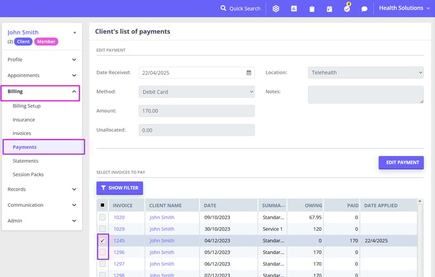
Task: Open the calendar icon in top bar
Action: coord(329,9)
